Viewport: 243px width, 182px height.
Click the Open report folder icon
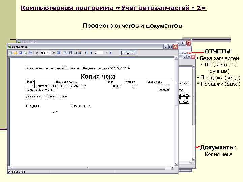pyautogui.click(x=16, y=53)
